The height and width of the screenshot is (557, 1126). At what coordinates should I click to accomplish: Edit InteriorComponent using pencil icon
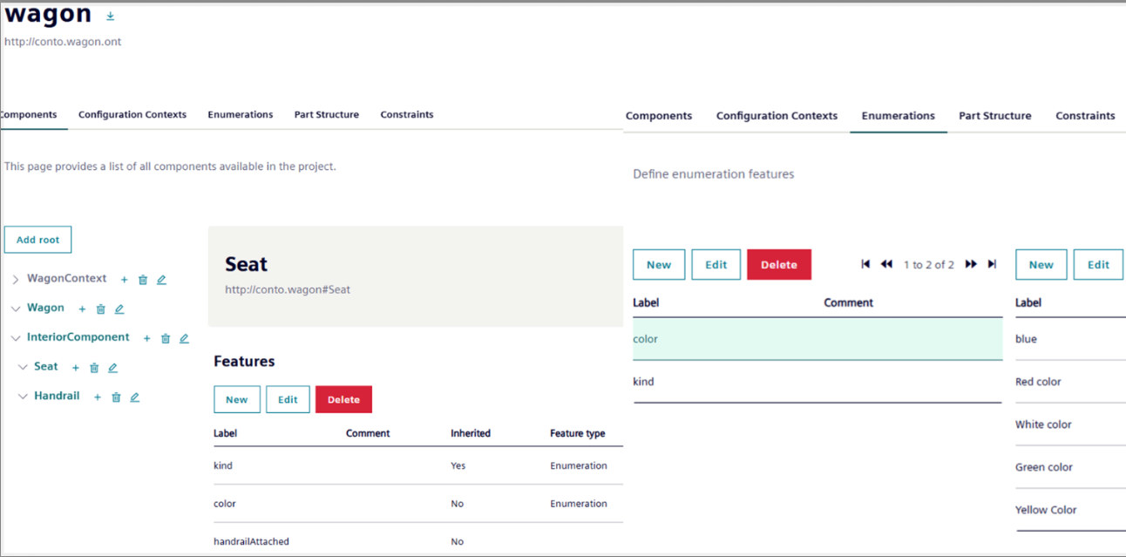click(184, 338)
